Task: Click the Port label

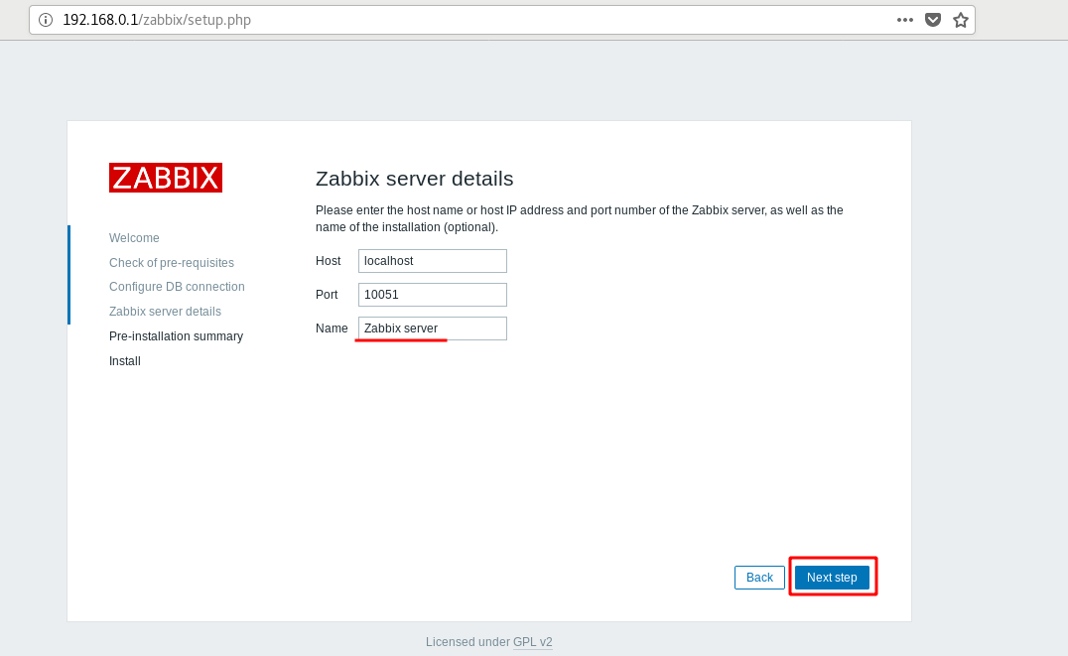Action: tap(327, 295)
